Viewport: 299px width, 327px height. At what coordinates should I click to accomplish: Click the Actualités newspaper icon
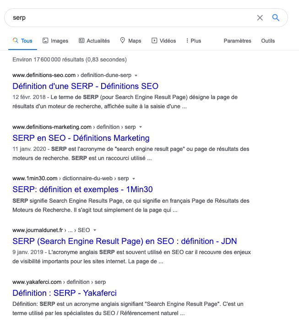tap(82, 40)
